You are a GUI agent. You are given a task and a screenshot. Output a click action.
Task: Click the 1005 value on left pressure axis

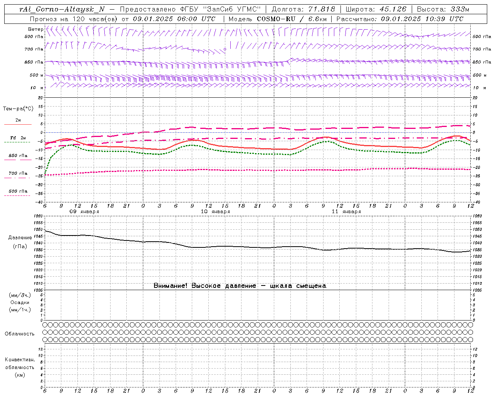39,290
